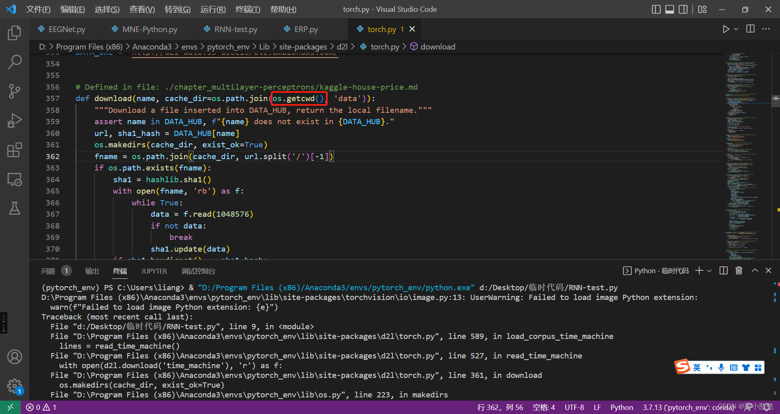Open the Terminal menu (终端)
This screenshot has width=780, height=414.
(248, 9)
